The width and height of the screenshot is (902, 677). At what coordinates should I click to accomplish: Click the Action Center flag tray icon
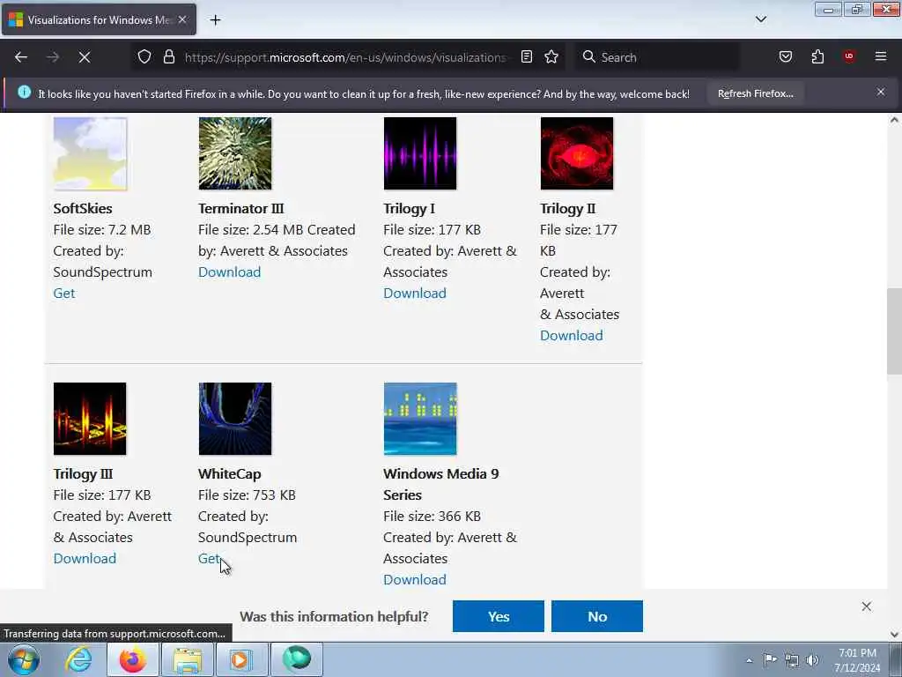(x=770, y=659)
